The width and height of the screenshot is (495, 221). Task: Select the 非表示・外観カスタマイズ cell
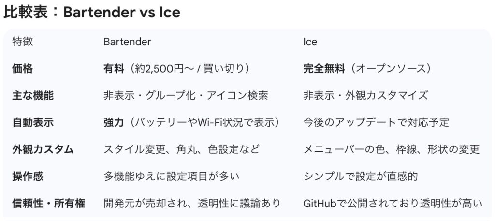[x=365, y=95]
